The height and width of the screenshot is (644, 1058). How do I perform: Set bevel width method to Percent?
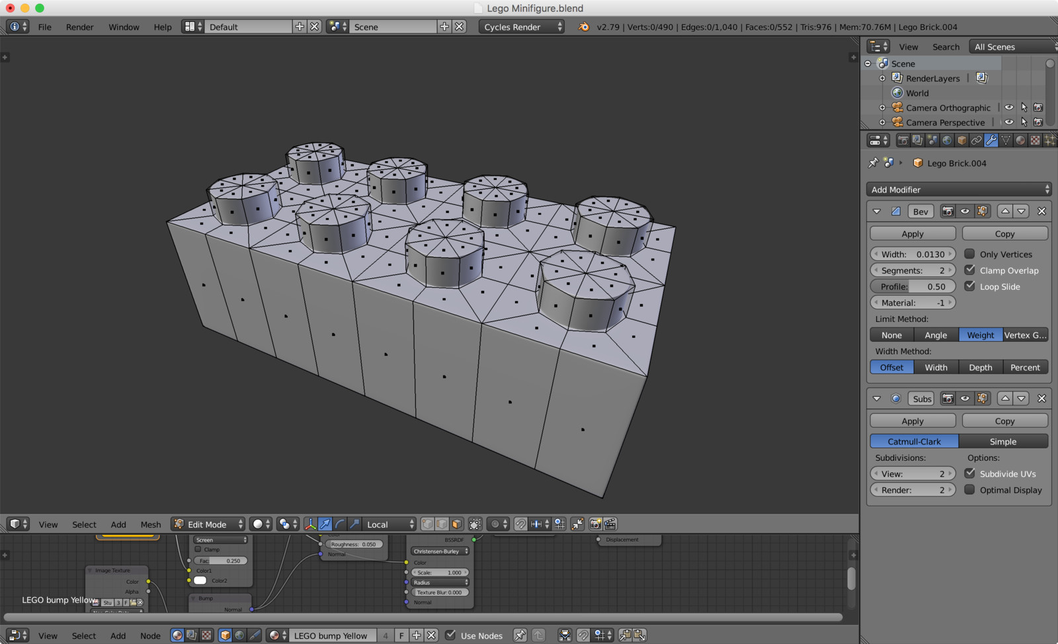tap(1026, 367)
